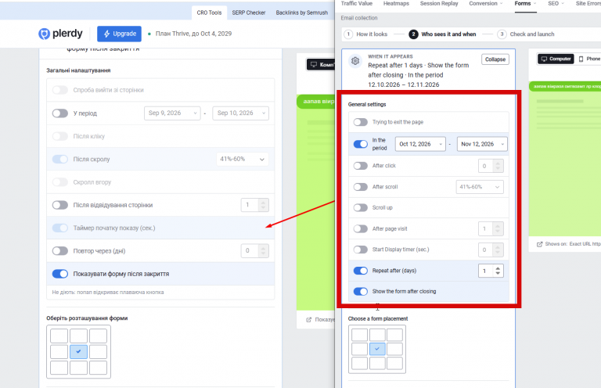Select center placement cell in left window
601x388 pixels.
click(78, 351)
